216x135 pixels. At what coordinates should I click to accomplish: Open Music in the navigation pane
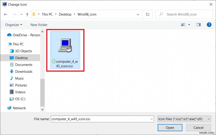coord(19,78)
